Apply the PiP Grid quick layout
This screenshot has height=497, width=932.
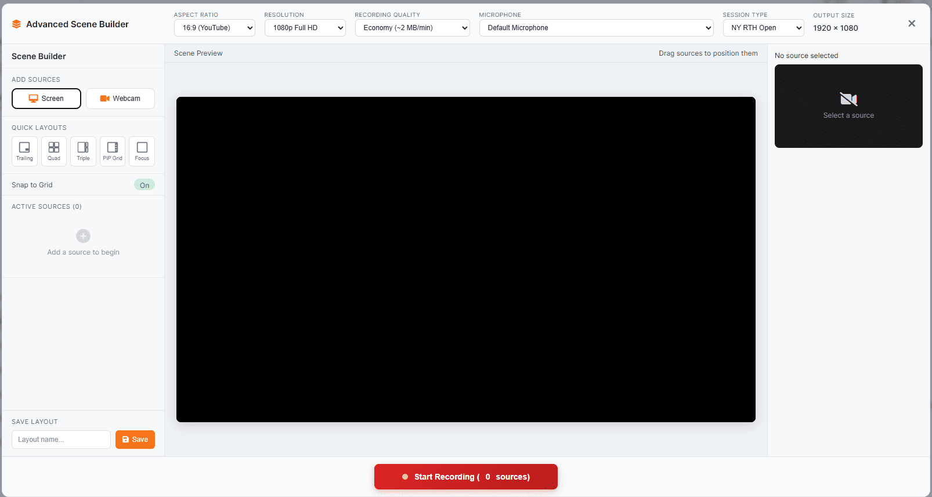pos(113,151)
